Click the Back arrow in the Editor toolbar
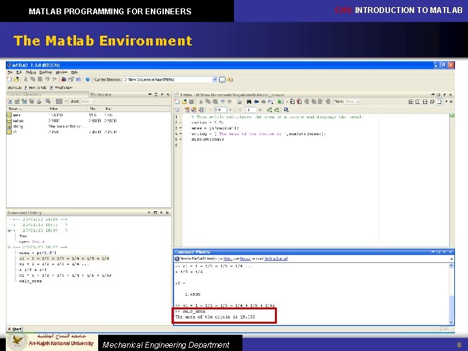468x351 pixels. (x=256, y=102)
